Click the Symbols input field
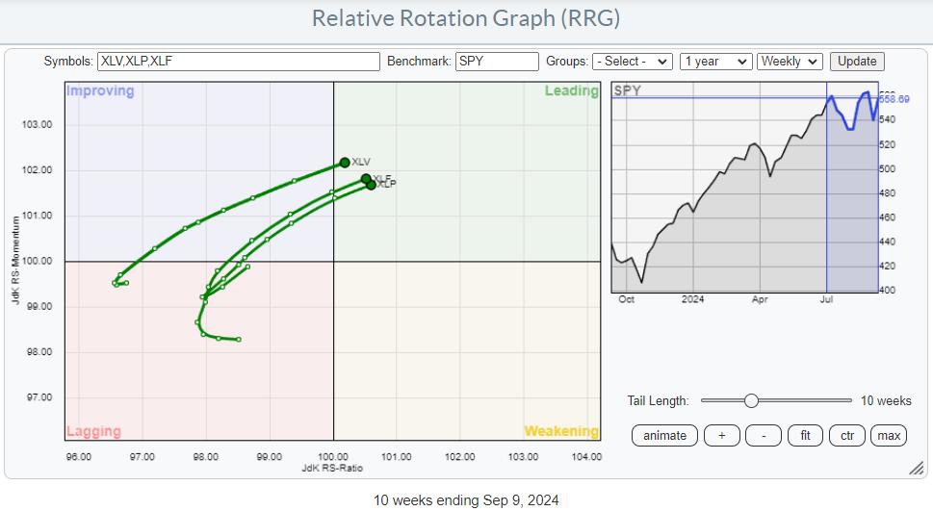 (238, 62)
